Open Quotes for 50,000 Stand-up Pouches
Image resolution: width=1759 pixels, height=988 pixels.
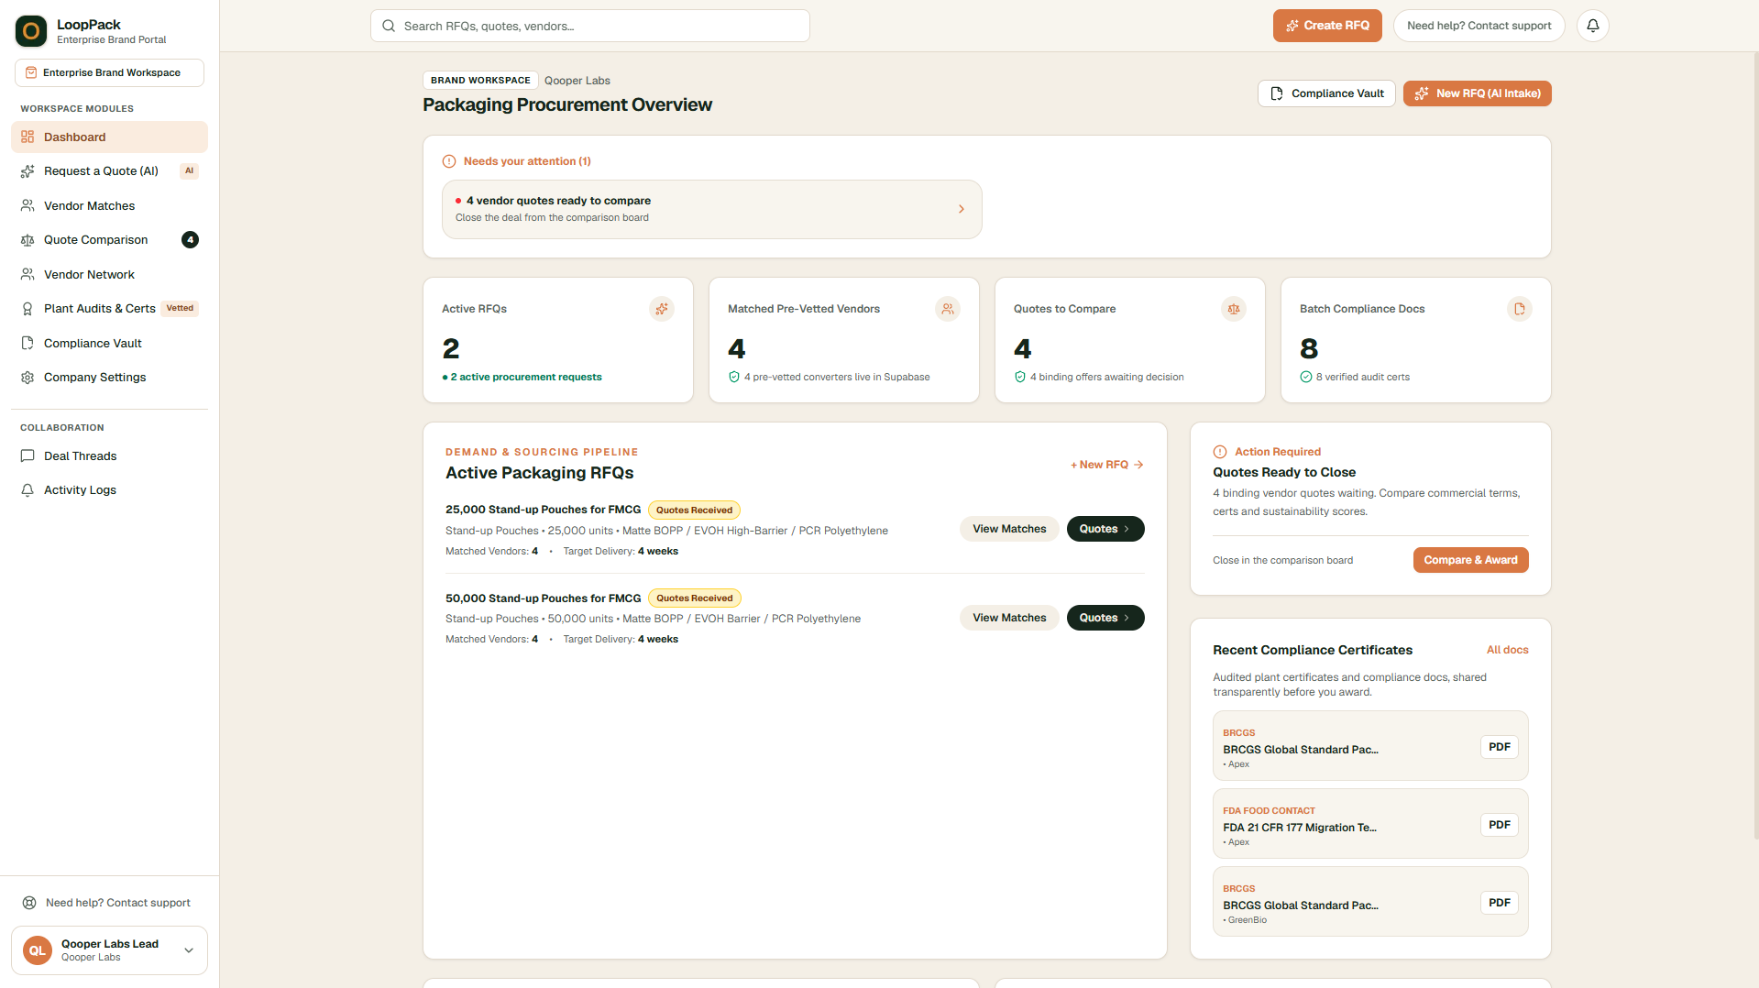coord(1105,618)
